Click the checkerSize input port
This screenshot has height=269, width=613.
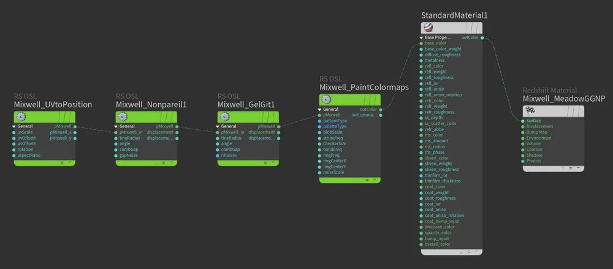tap(319, 144)
